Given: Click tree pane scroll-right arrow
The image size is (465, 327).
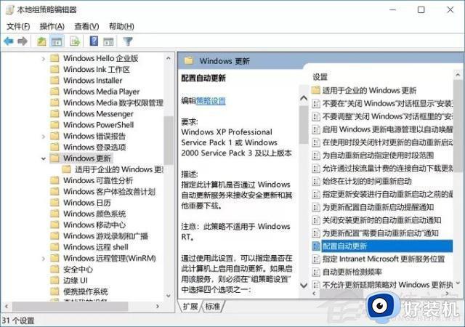Looking at the screenshot, I should click(x=158, y=306).
